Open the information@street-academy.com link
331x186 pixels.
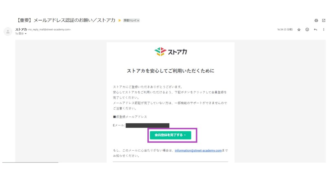(198, 150)
